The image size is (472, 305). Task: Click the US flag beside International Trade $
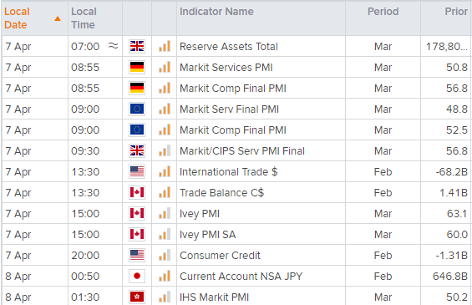point(137,171)
